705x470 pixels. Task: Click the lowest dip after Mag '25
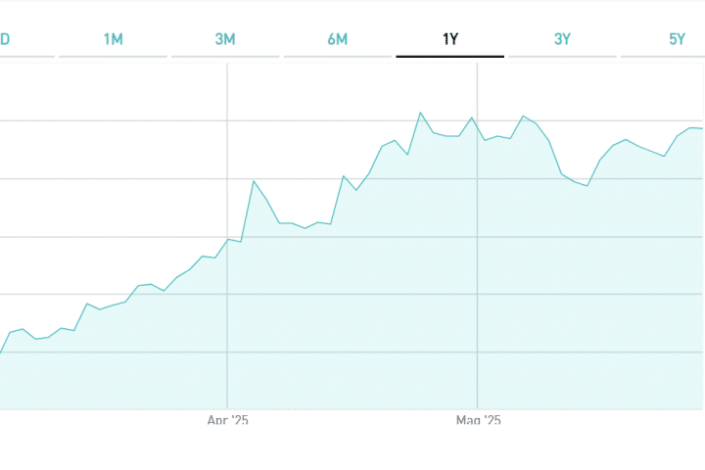[x=587, y=186]
